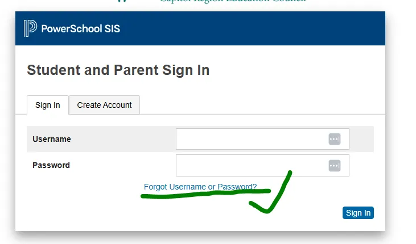Screen dimensions: 416x244
Task: Click the white space left of the Sign In button
Action: 228,213
